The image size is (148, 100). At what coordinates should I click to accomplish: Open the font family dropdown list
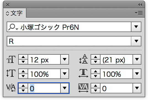[x=136, y=27]
